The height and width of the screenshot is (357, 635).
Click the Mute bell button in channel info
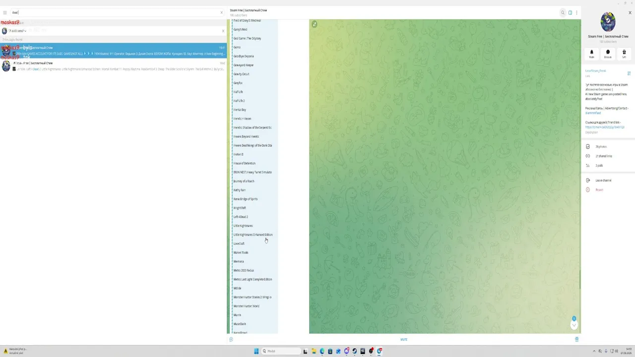point(591,54)
